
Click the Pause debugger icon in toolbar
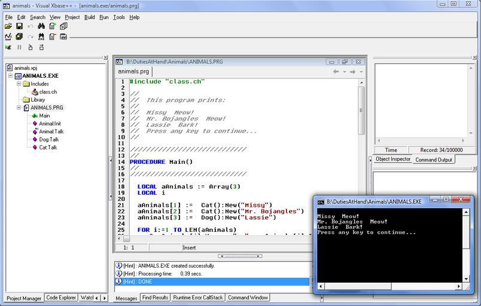tap(19, 47)
